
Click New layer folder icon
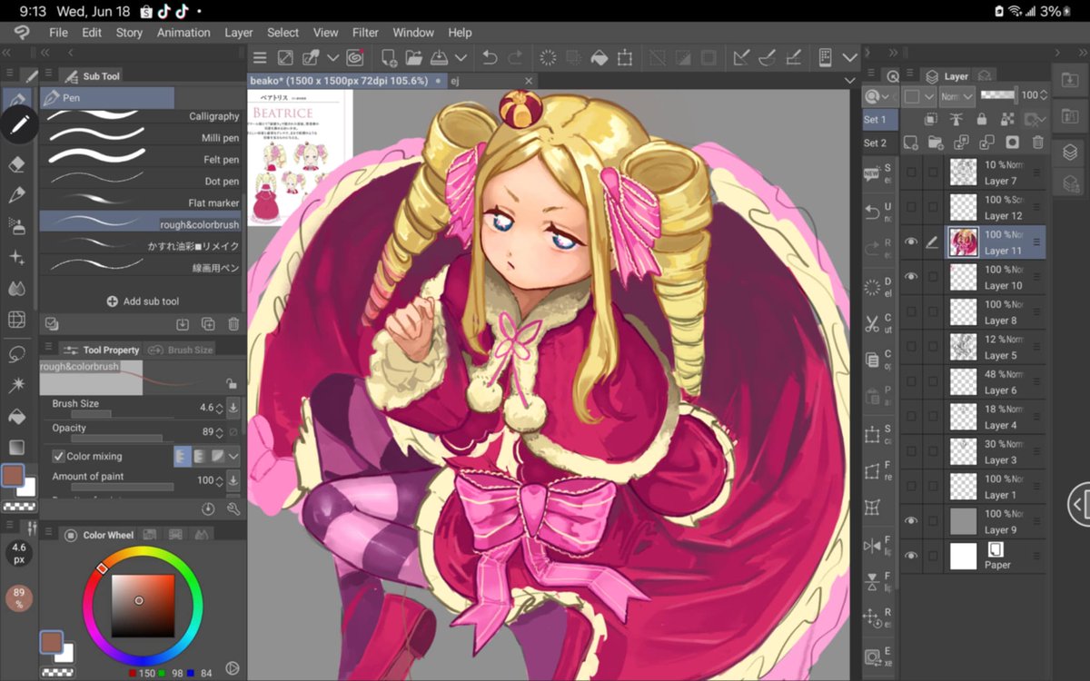click(x=936, y=143)
